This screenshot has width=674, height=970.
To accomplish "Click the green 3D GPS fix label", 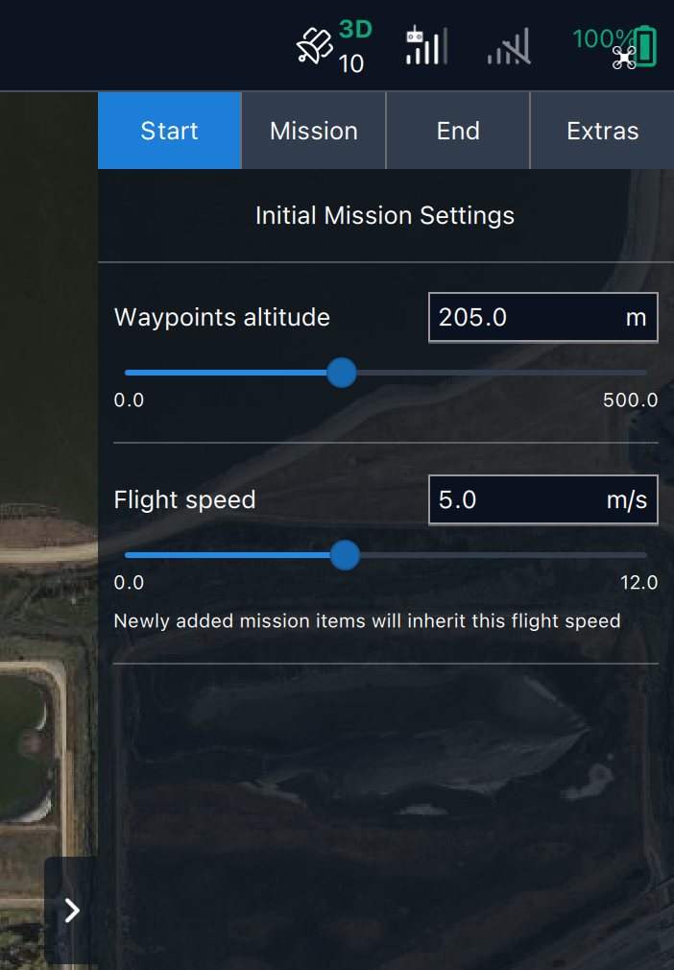I will point(355,29).
